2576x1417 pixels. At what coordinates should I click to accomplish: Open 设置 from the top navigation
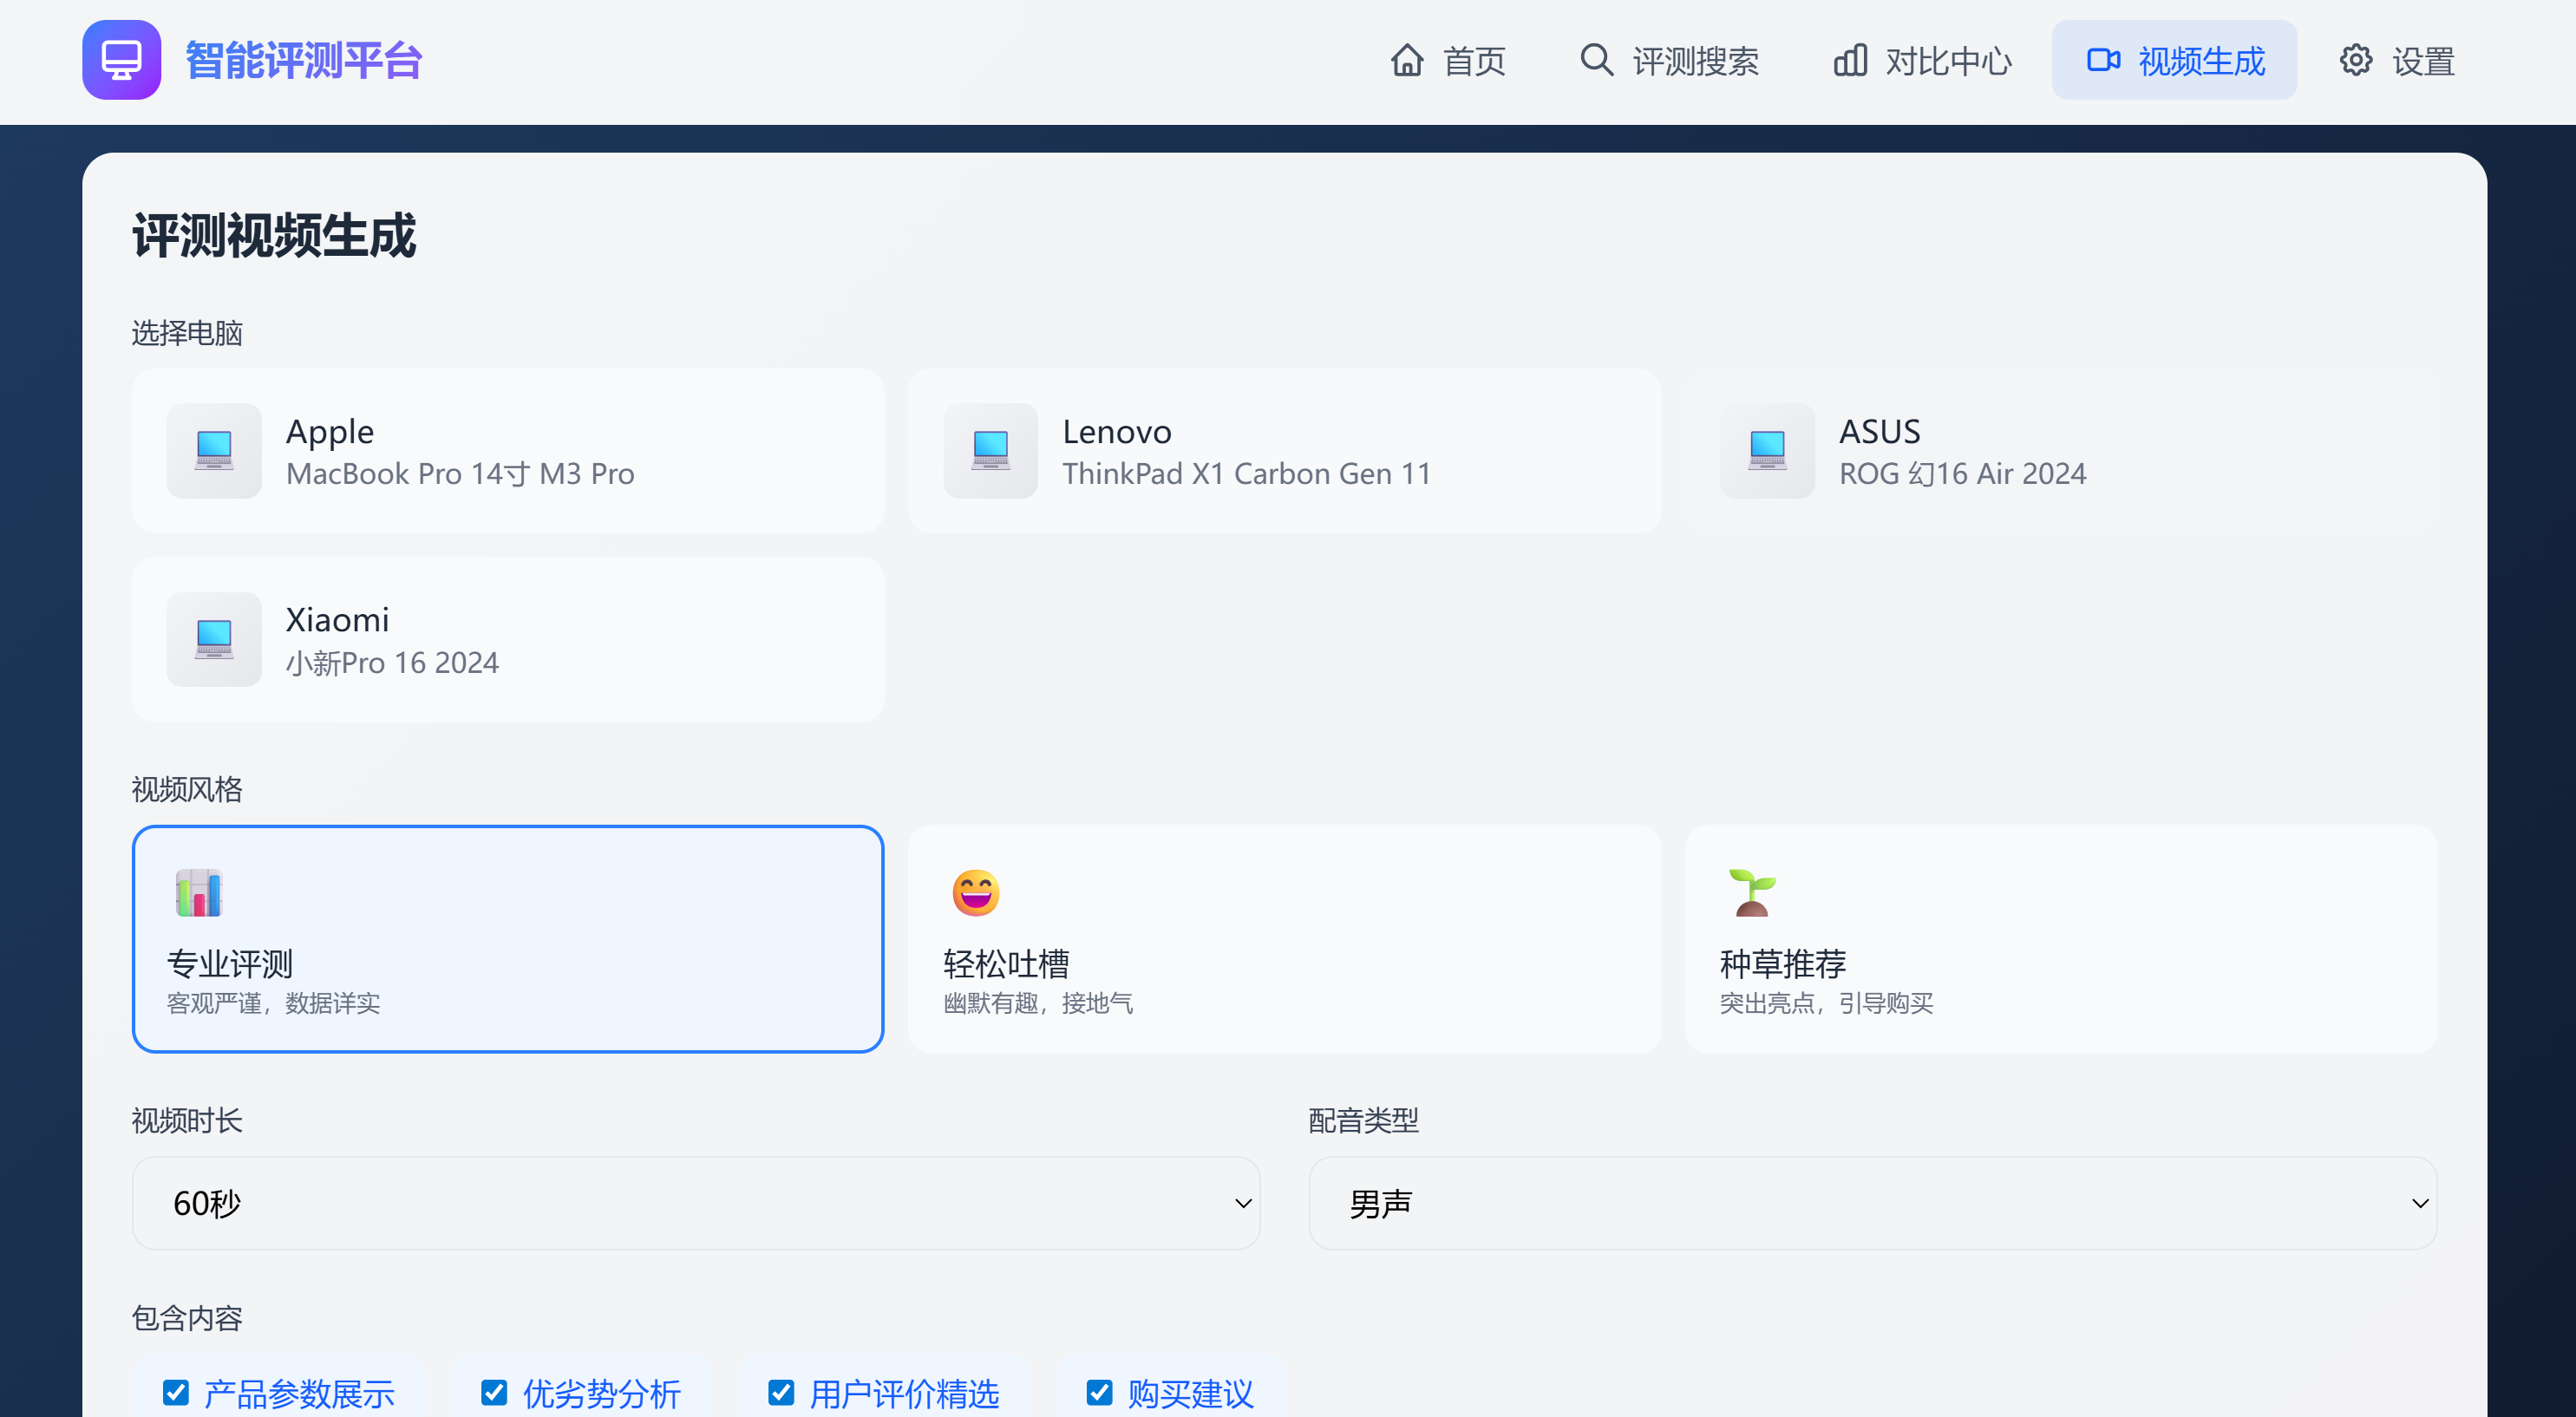pyautogui.click(x=2397, y=61)
